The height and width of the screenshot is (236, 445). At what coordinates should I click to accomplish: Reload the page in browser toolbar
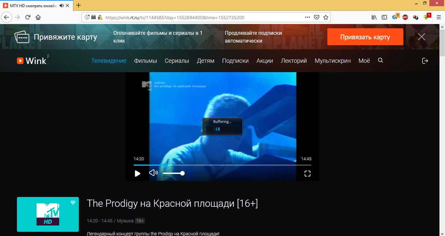click(x=28, y=18)
